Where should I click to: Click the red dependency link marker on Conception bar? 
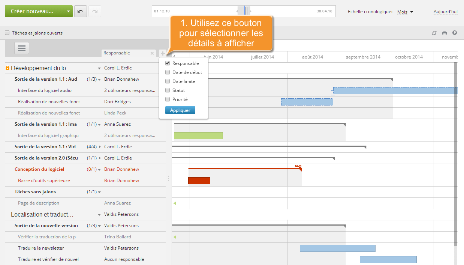point(298,166)
